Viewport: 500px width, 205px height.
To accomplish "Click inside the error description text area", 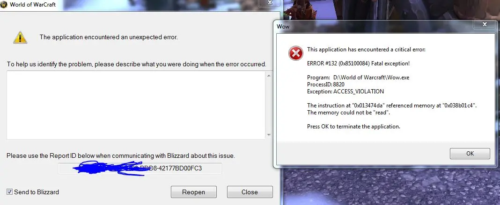I will pyautogui.click(x=136, y=105).
